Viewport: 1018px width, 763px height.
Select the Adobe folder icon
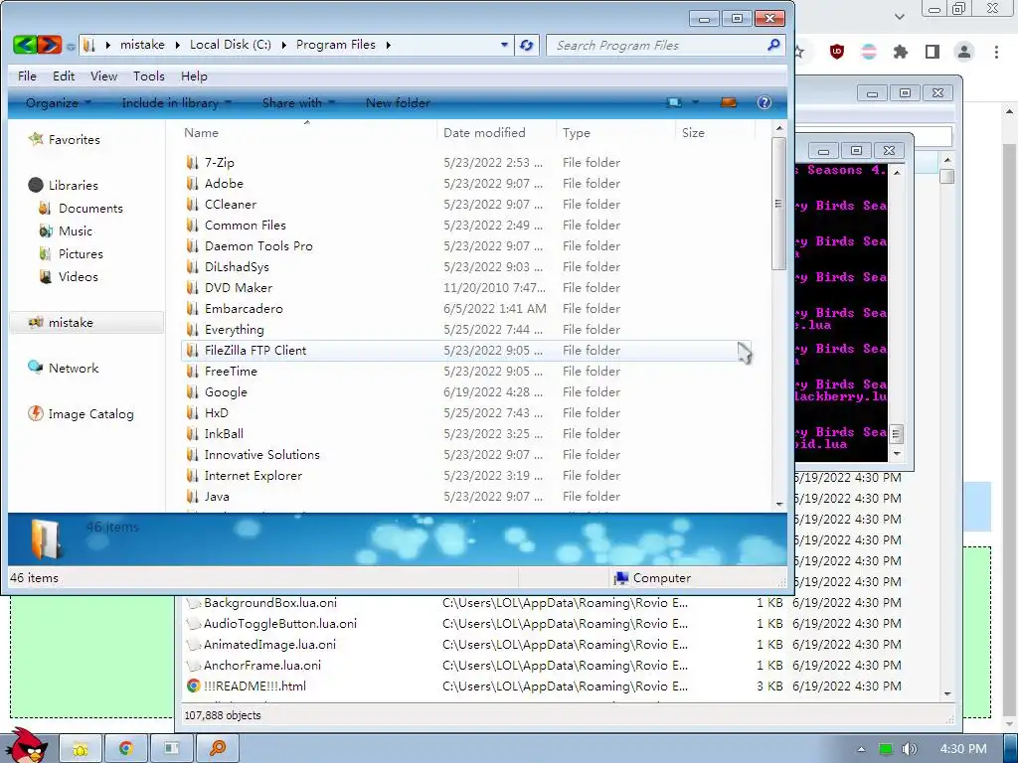[x=192, y=183]
